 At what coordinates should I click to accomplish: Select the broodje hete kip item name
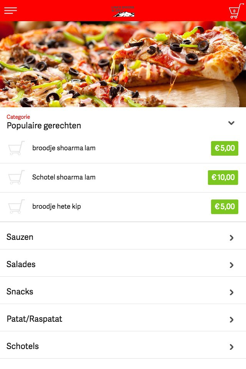coord(57,206)
